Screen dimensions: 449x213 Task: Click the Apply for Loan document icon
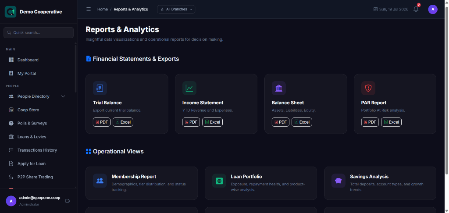(x=11, y=164)
